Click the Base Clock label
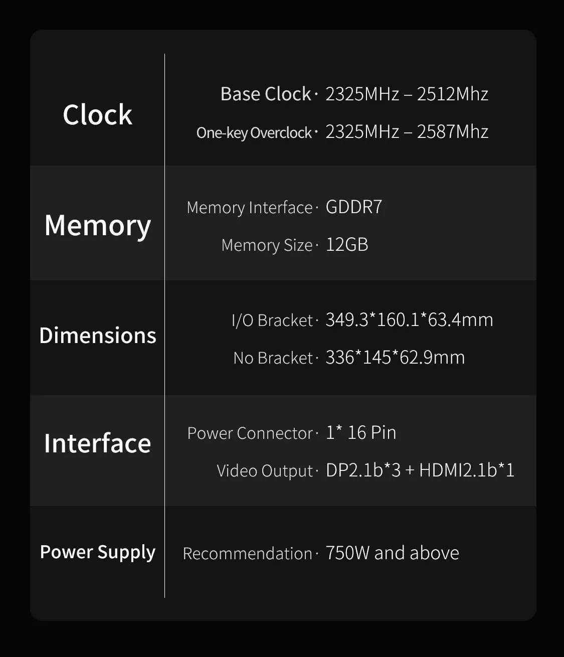 [x=265, y=94]
